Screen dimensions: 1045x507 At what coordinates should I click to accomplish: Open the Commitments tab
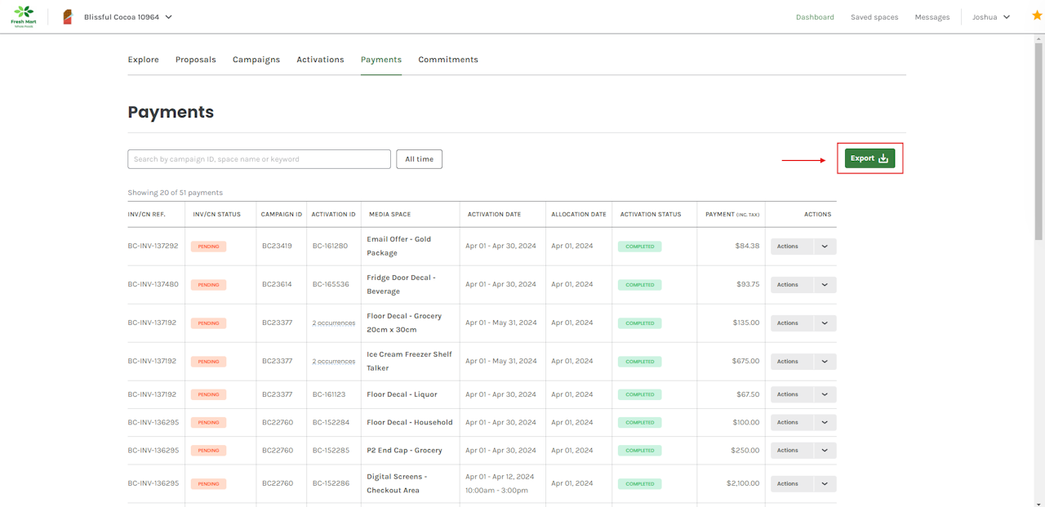pos(448,60)
